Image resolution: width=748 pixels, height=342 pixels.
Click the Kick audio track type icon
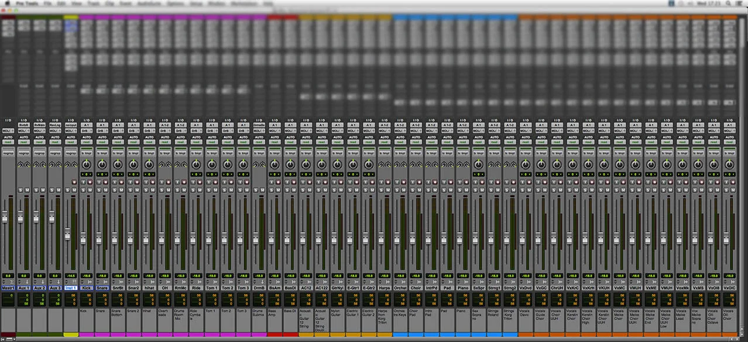click(90, 282)
